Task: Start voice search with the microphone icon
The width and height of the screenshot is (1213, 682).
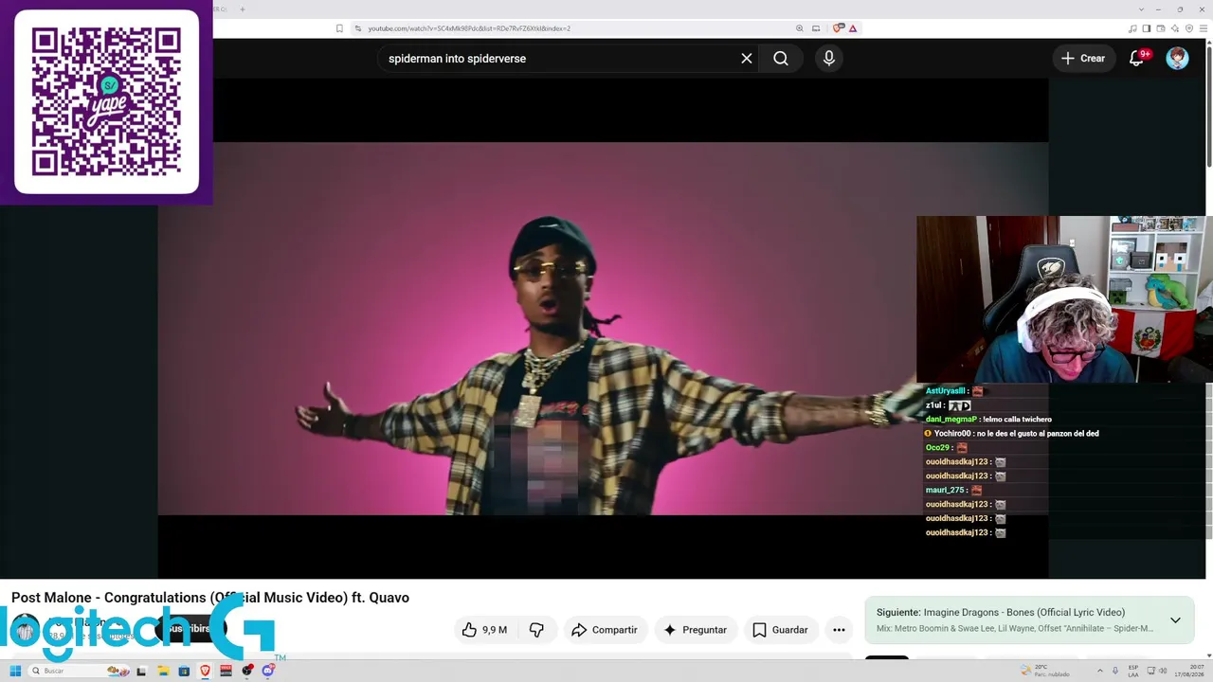Action: tap(829, 59)
